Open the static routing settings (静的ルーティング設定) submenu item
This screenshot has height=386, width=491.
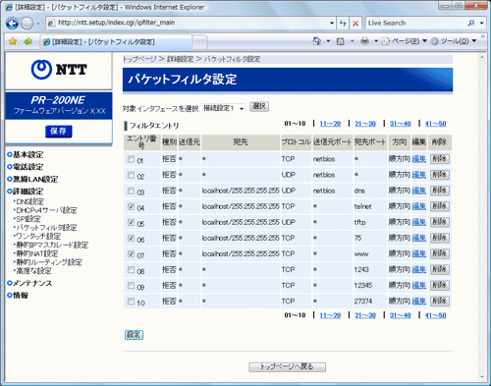tap(49, 262)
